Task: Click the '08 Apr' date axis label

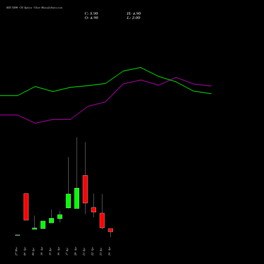Action: point(25,251)
